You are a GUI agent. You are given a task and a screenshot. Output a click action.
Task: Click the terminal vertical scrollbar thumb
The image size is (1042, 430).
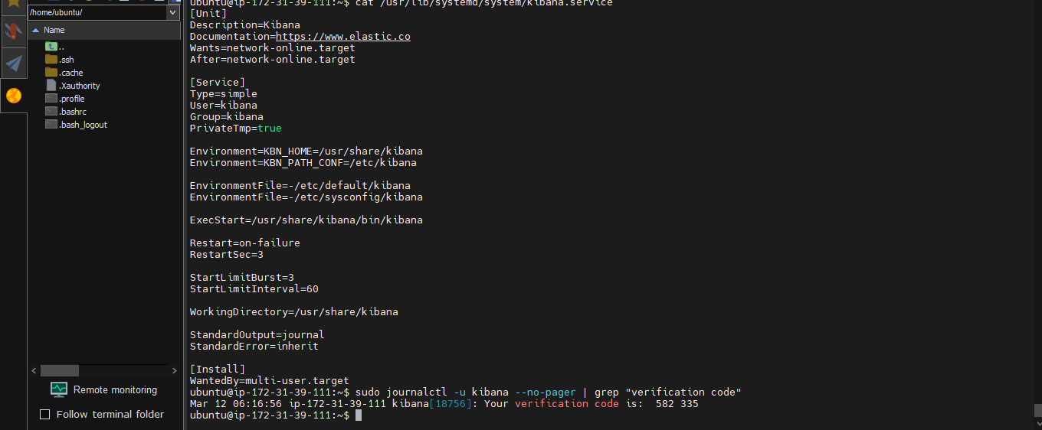[1037, 410]
